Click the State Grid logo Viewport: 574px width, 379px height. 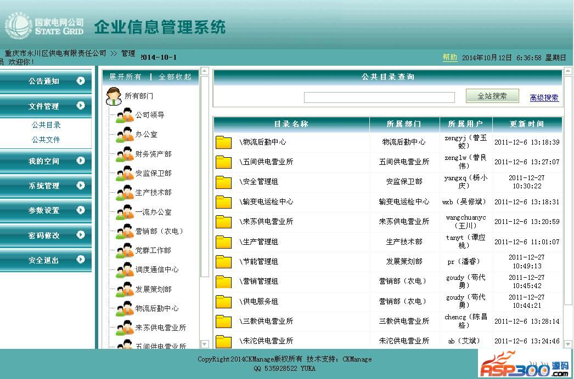tap(44, 26)
